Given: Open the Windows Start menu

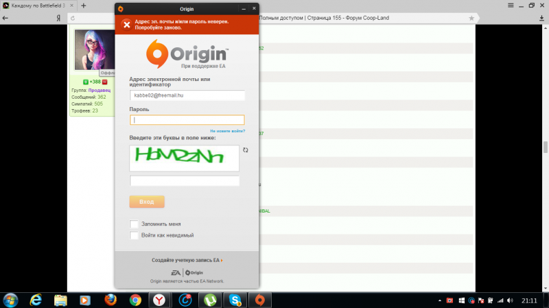Looking at the screenshot, I should 10,300.
